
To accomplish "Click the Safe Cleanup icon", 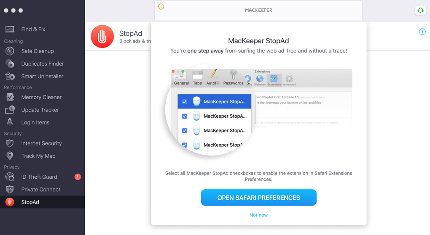I will point(10,51).
